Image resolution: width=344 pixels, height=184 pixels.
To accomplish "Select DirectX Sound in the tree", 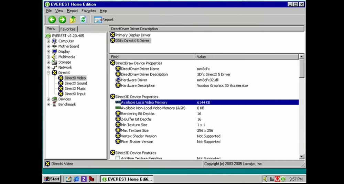I will point(76,83).
